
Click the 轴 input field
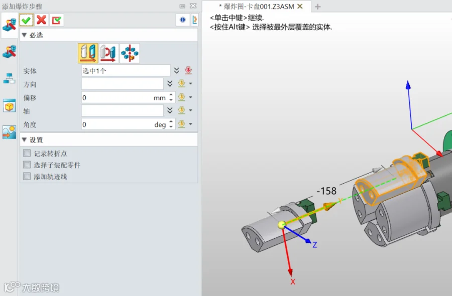coord(122,111)
